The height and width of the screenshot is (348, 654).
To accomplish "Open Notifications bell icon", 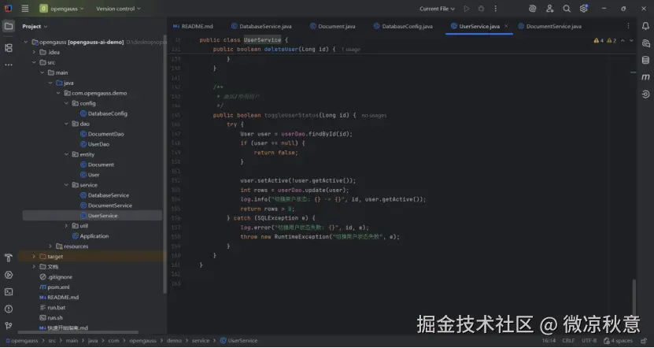I will 645,26.
